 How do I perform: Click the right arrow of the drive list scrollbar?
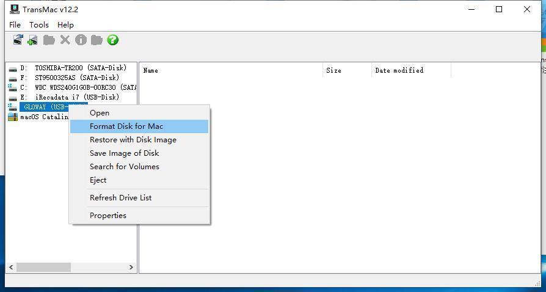131,268
